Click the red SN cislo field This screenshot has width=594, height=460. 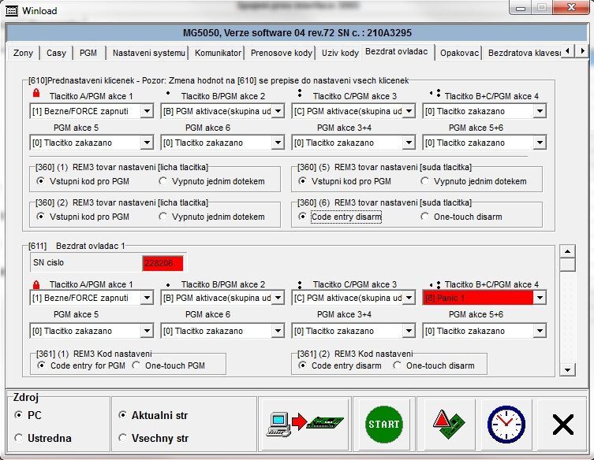click(163, 263)
